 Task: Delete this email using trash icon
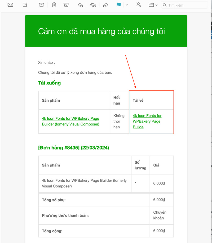coord(54,5)
